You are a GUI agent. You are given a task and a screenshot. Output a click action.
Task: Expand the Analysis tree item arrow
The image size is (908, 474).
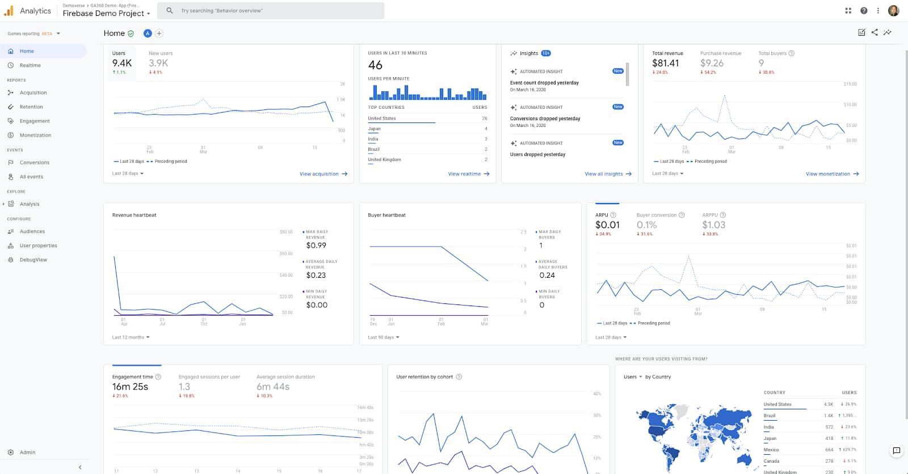(3, 204)
